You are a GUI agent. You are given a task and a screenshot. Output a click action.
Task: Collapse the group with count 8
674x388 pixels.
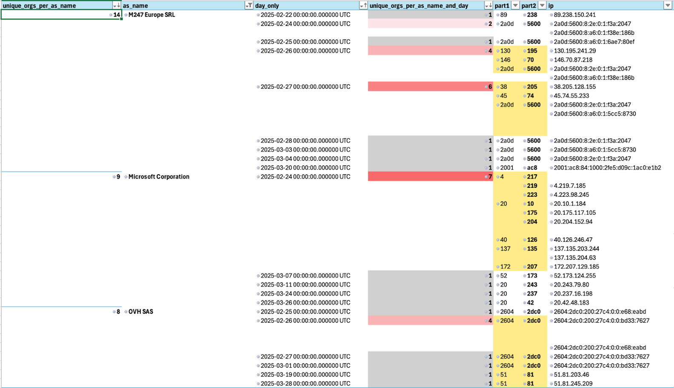pos(114,312)
